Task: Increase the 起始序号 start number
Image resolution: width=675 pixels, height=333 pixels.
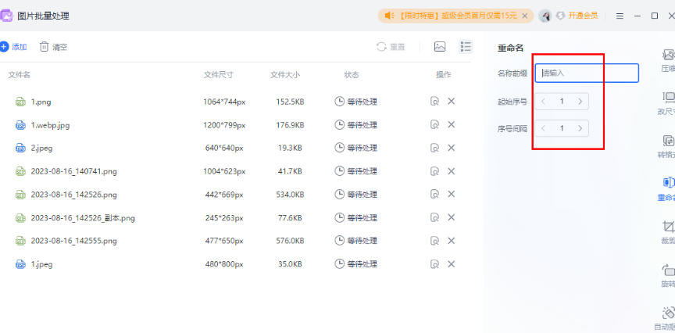Action: click(580, 101)
